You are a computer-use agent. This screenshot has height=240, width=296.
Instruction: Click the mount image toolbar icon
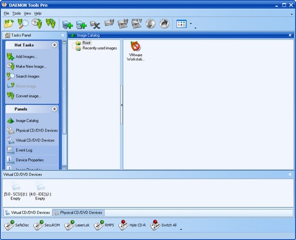pyautogui.click(x=109, y=23)
